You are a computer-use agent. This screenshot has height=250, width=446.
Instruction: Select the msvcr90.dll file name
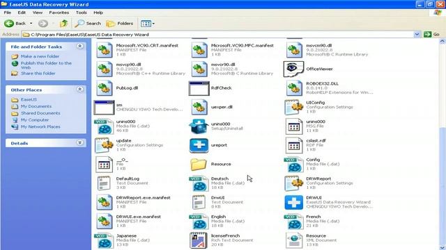tap(223, 65)
